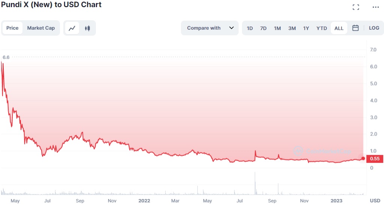This screenshot has height=205, width=384.
Task: Switch to line chart view icon
Action: point(72,28)
